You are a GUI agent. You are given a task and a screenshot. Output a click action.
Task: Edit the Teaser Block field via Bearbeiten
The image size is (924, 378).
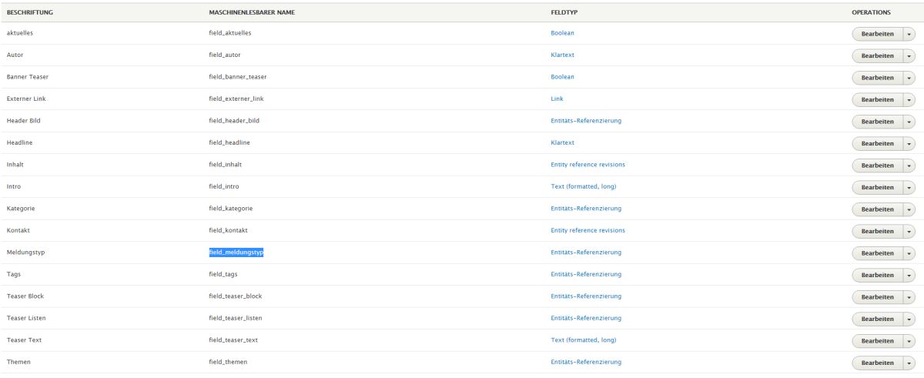(x=877, y=297)
